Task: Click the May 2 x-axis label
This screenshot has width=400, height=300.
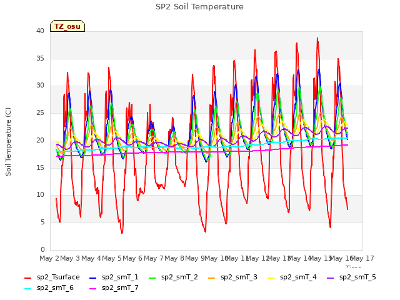Action: pos(49,258)
